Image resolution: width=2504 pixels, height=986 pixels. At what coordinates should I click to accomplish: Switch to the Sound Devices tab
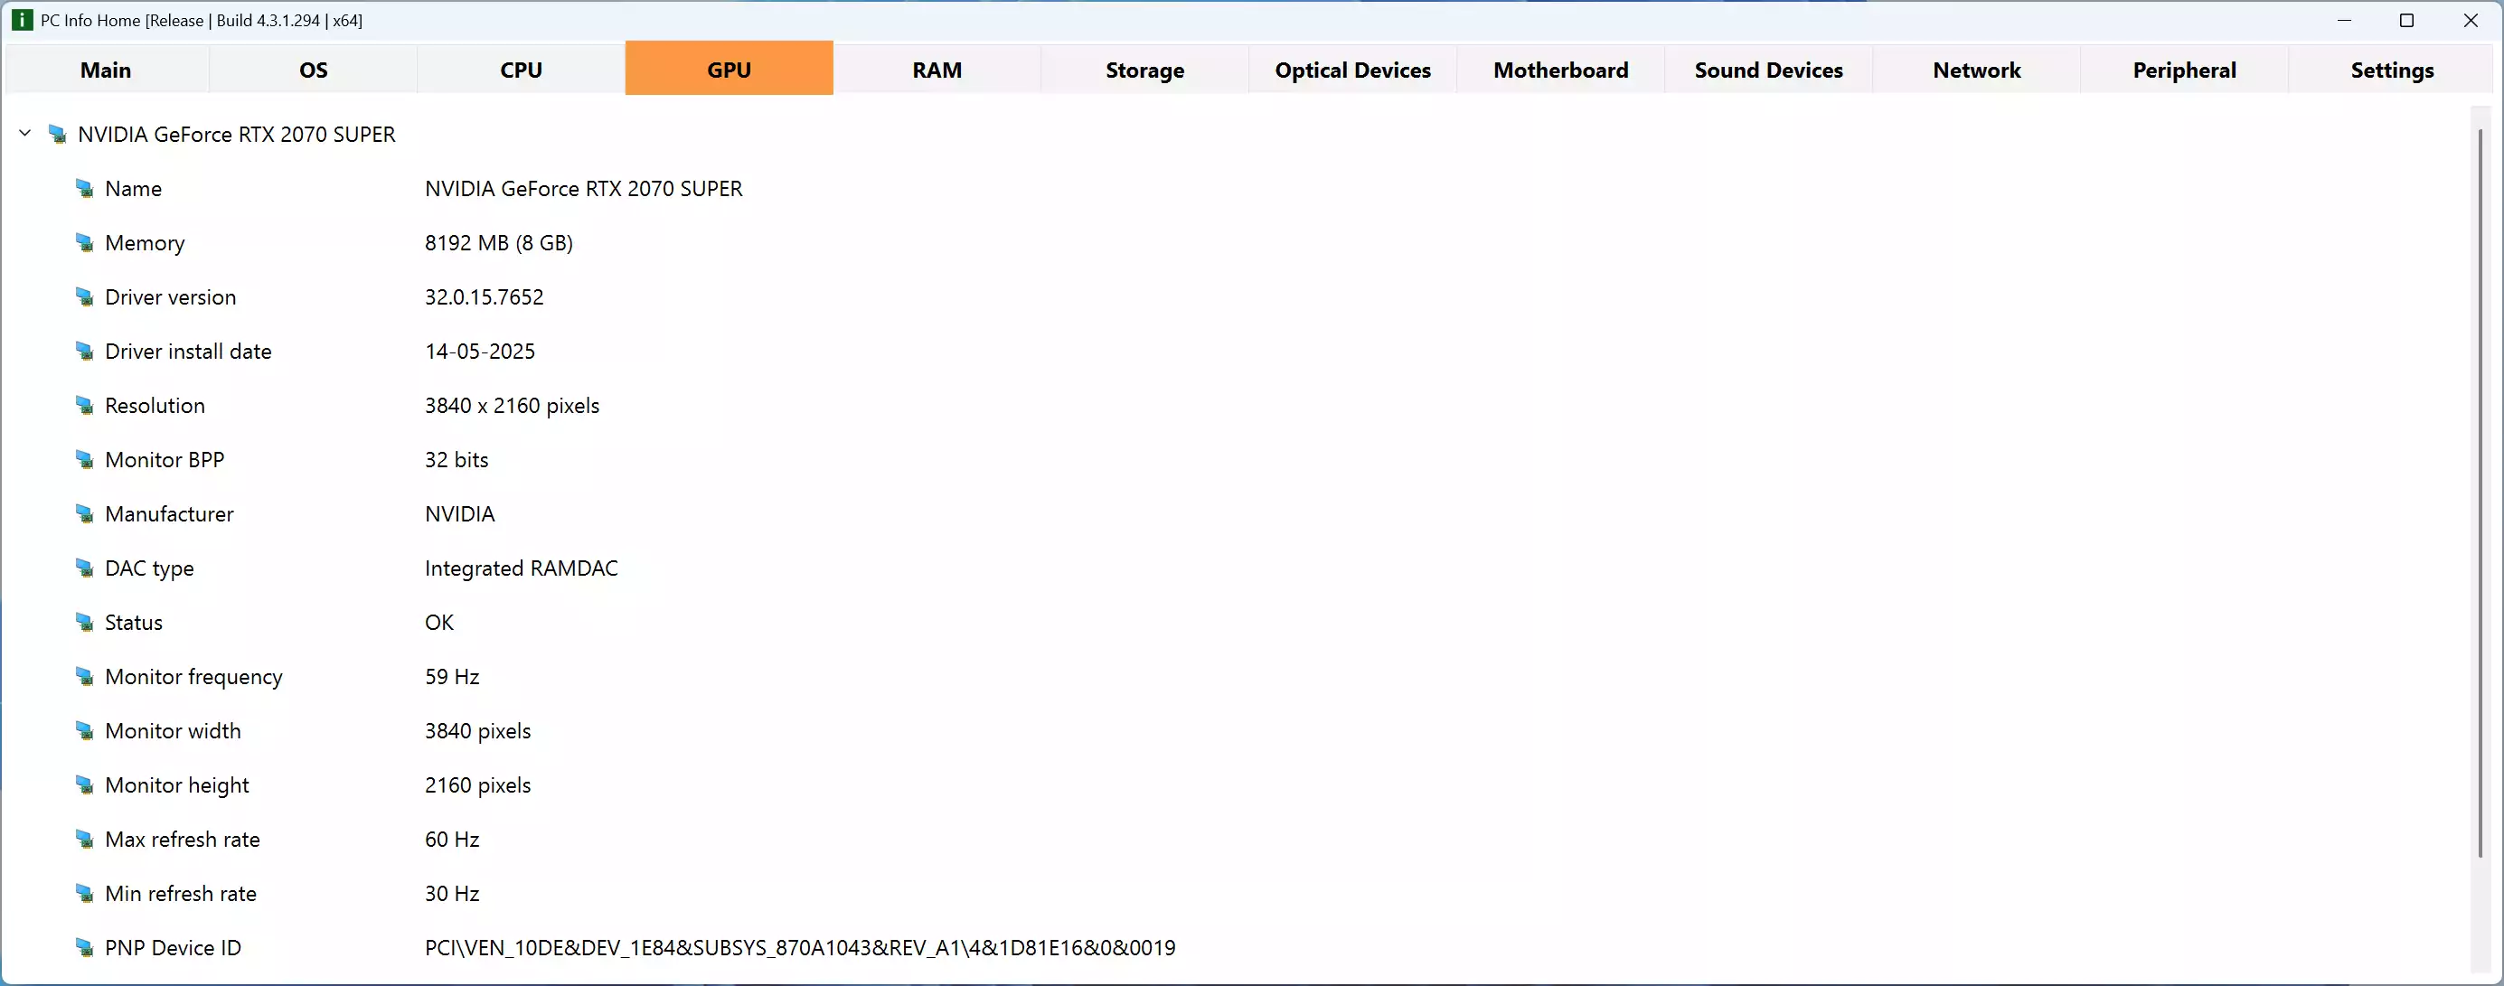pyautogui.click(x=1769, y=70)
